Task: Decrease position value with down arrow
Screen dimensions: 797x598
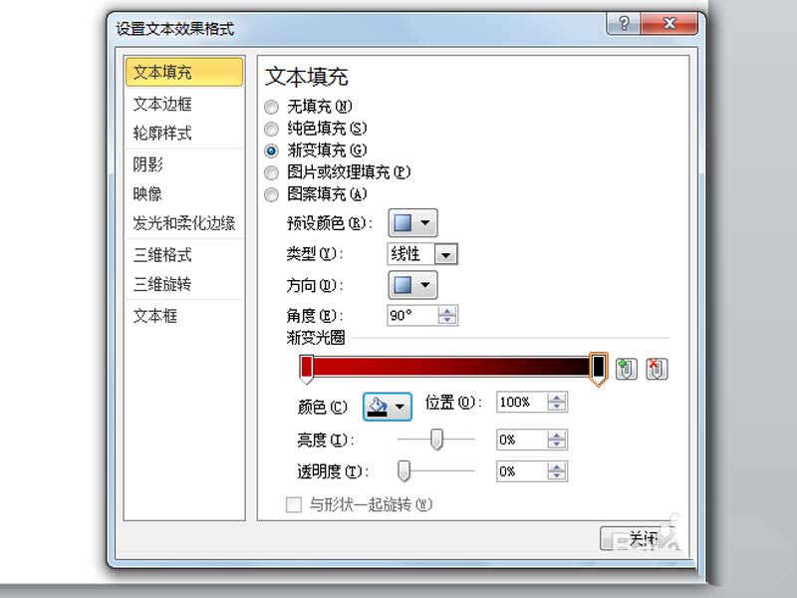Action: (x=557, y=407)
